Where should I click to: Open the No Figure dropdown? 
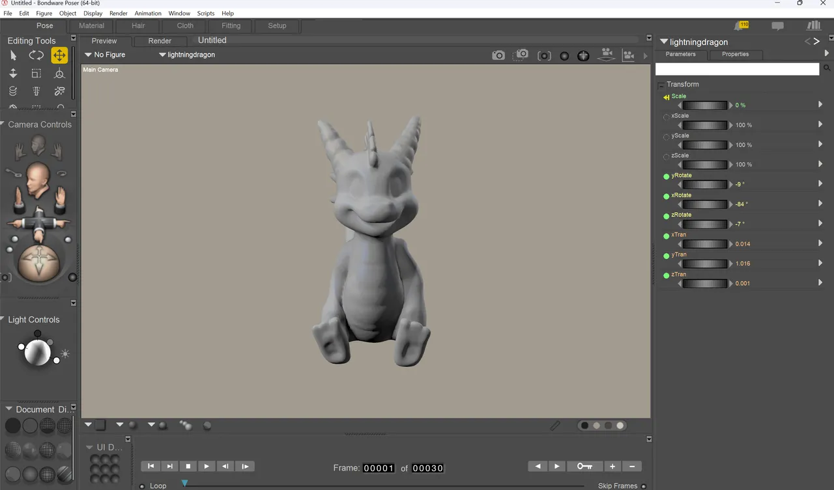click(x=105, y=55)
